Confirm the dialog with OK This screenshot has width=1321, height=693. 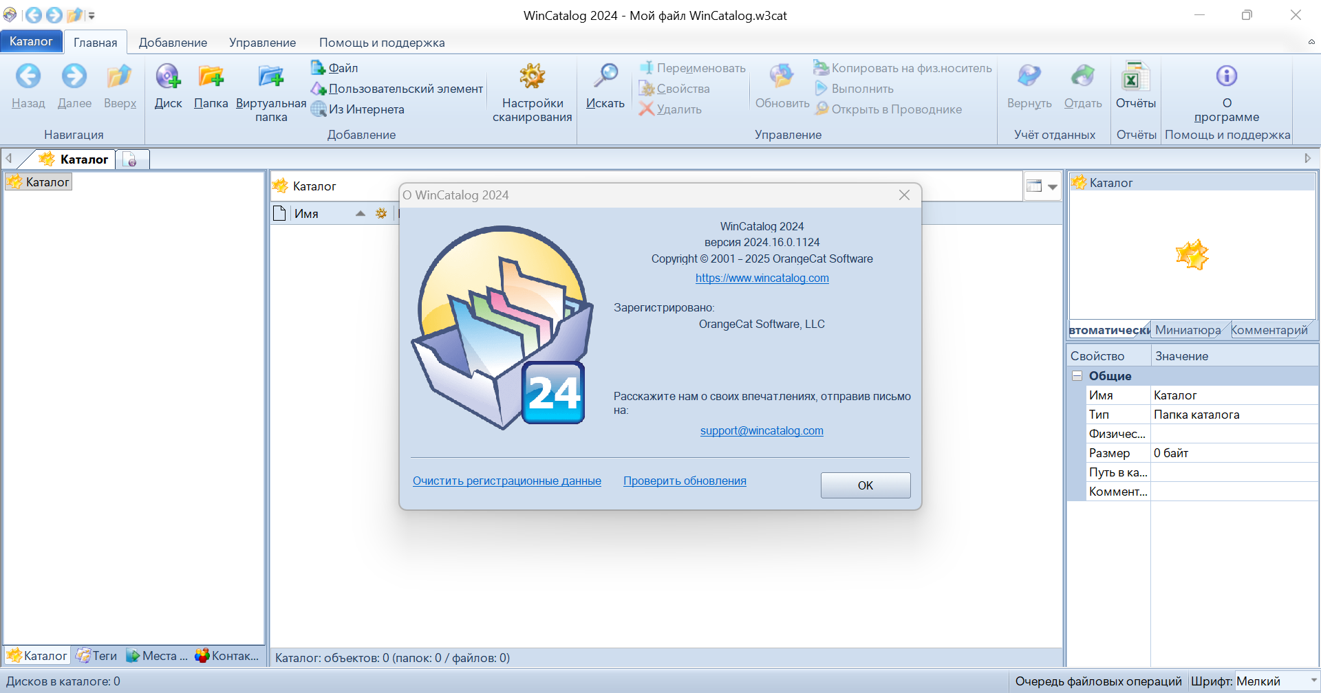(866, 485)
